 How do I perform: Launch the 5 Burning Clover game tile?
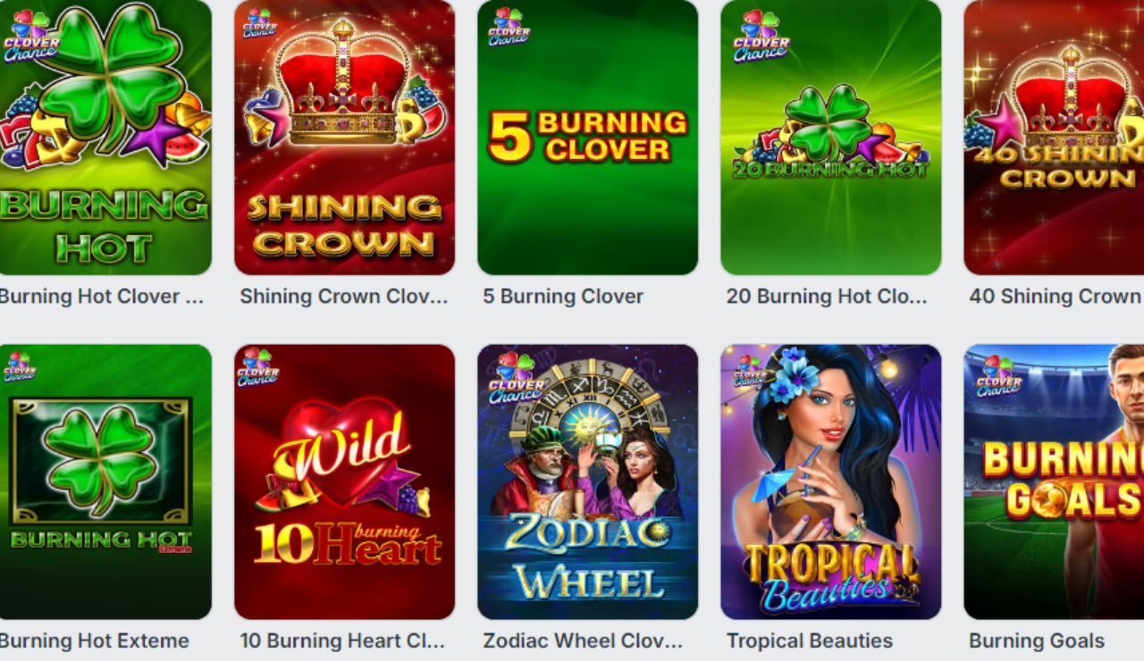(587, 137)
